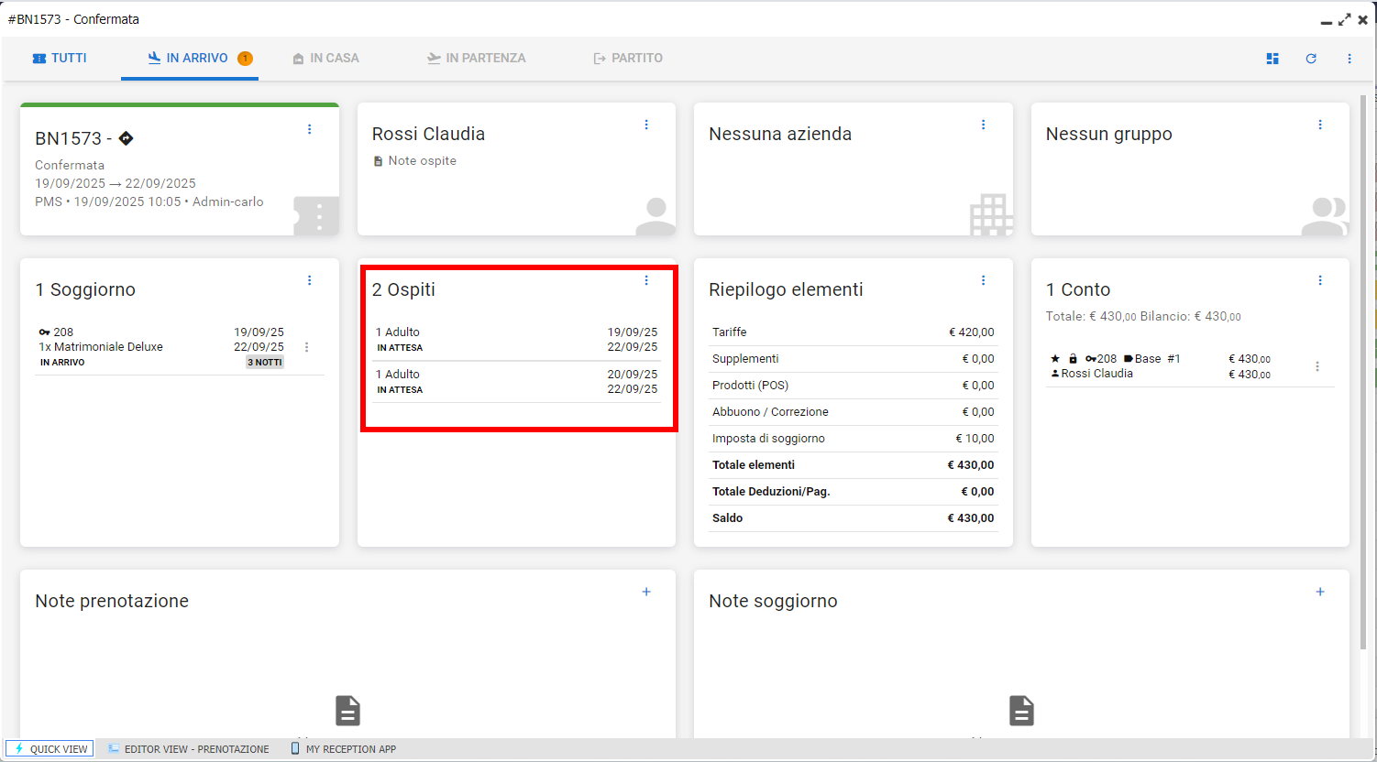This screenshot has width=1377, height=762.
Task: Open Editor View - Prenotazione
Action: [188, 749]
